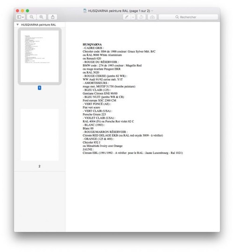Click the bold HUSQVARNA heading in the document
Screen dimensions: 234x252
[x=92, y=45]
